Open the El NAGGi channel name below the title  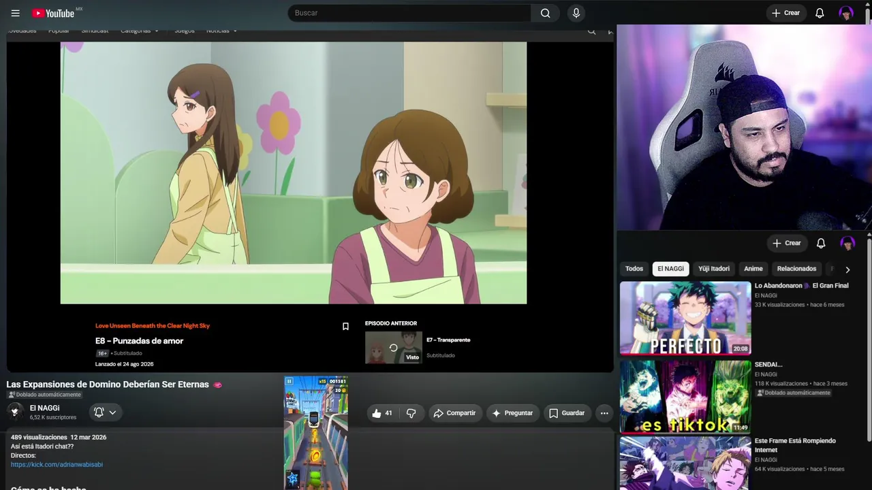point(44,408)
